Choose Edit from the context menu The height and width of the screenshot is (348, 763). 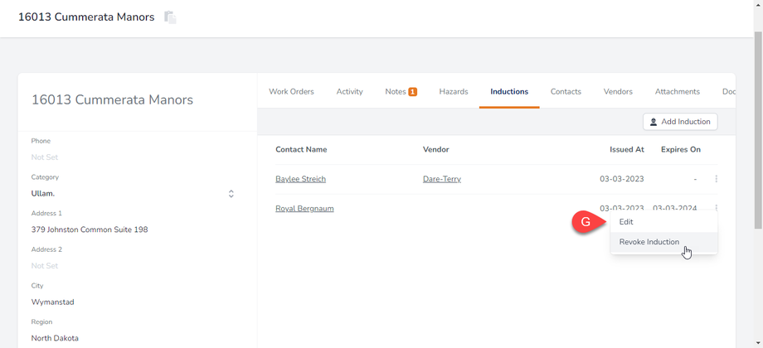(626, 222)
